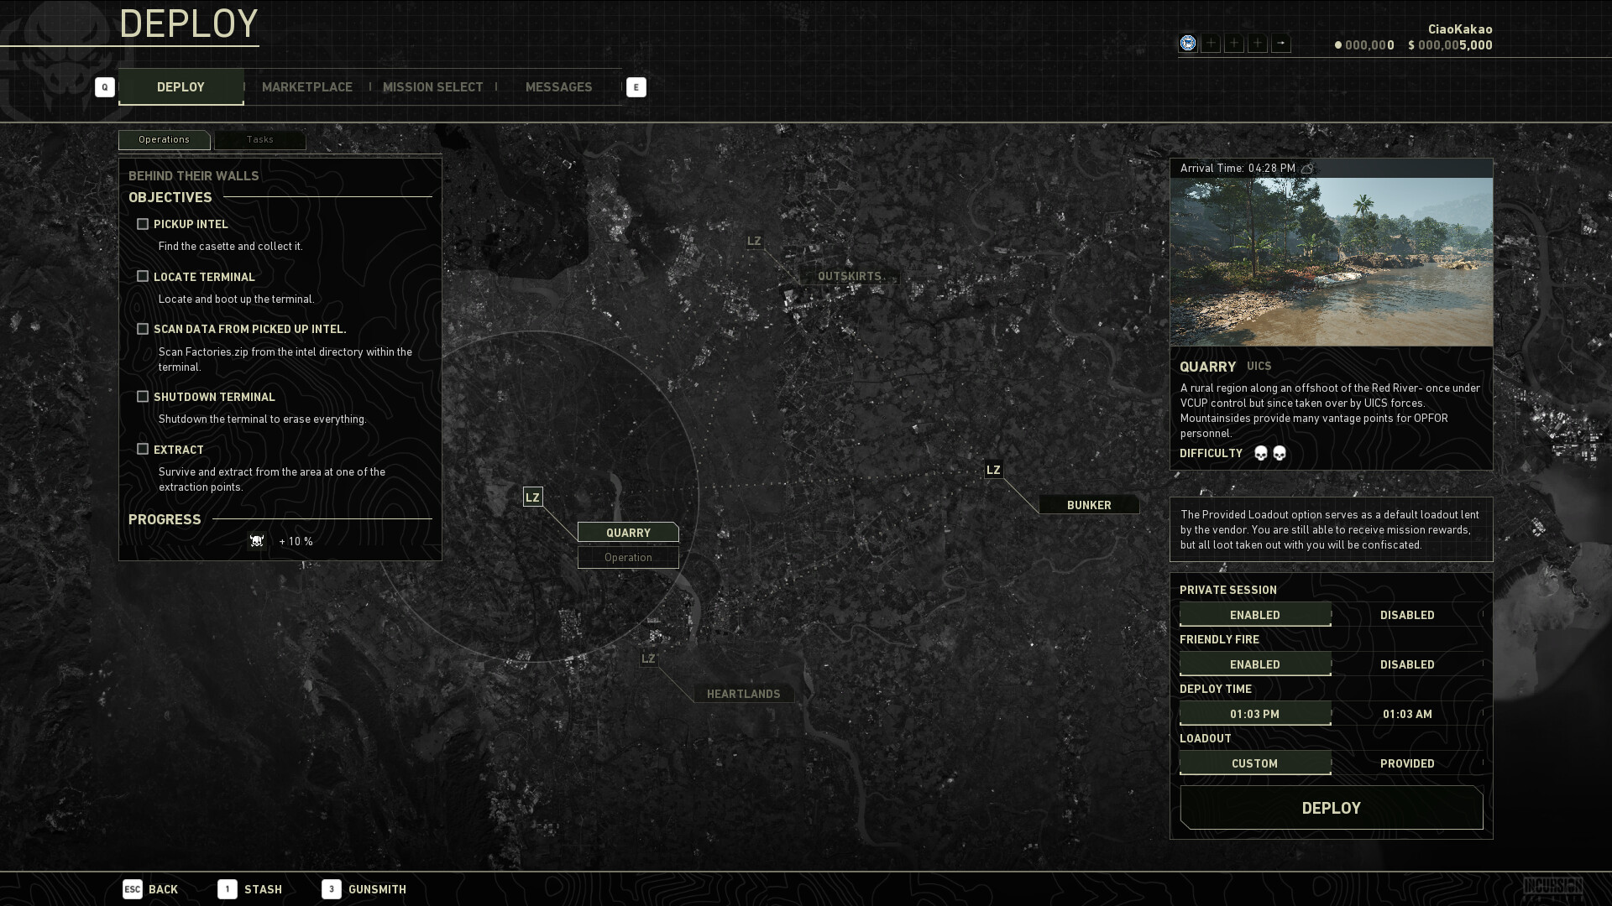The height and width of the screenshot is (906, 1612).
Task: Check the Pickup Intel objective checkbox
Action: (143, 224)
